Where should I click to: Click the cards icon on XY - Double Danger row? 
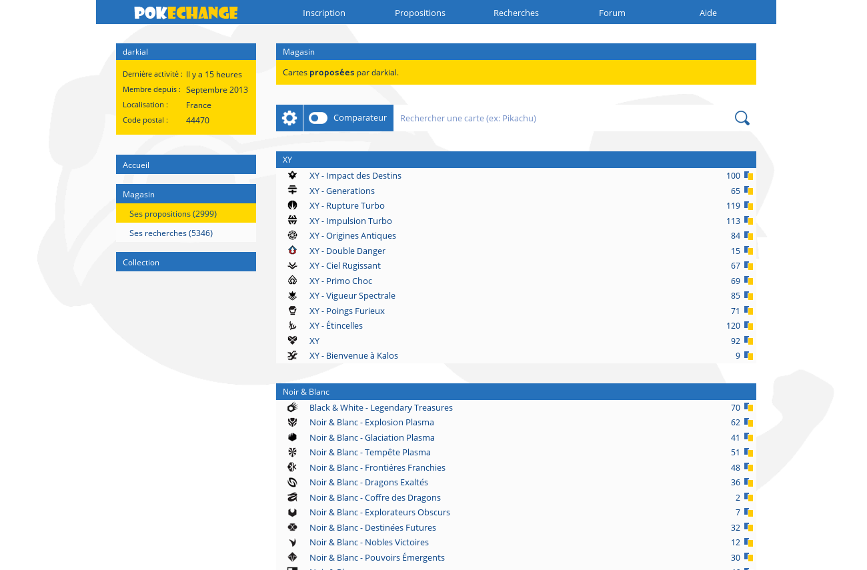click(x=748, y=251)
